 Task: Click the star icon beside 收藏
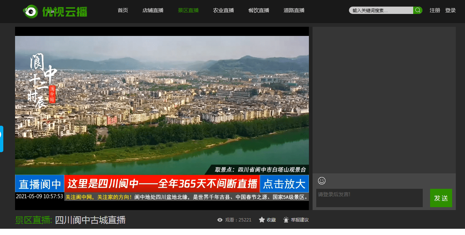coord(262,220)
